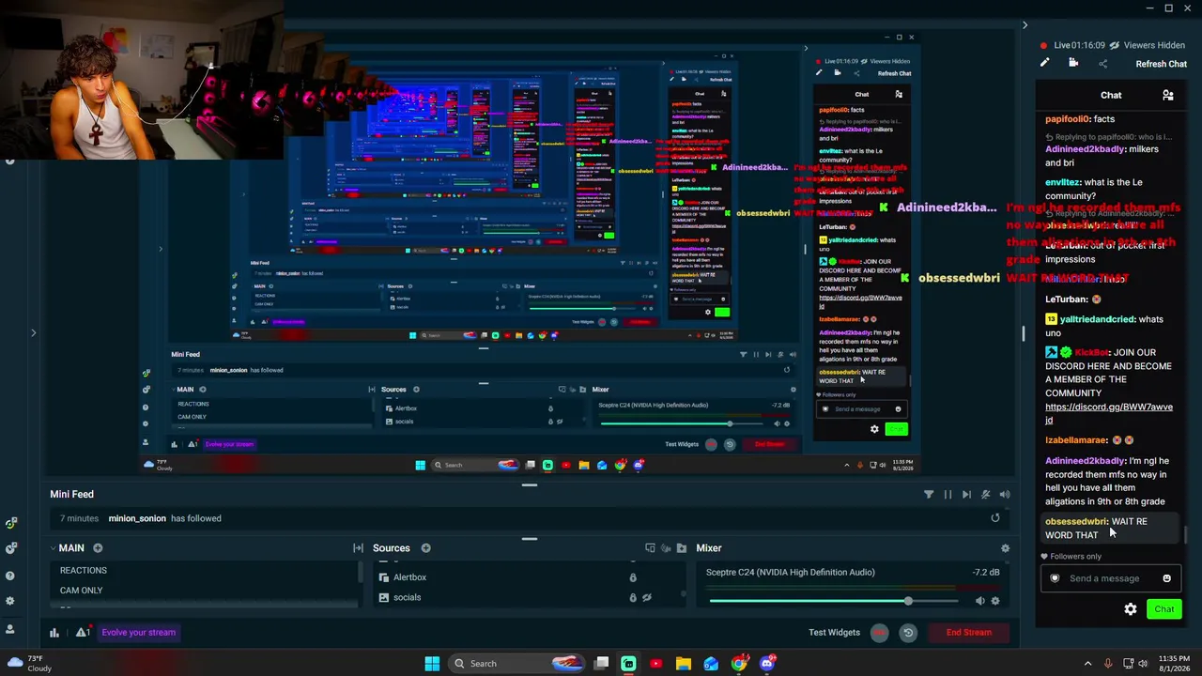Show hidden system tray icons
The image size is (1202, 676).
[x=1088, y=664]
